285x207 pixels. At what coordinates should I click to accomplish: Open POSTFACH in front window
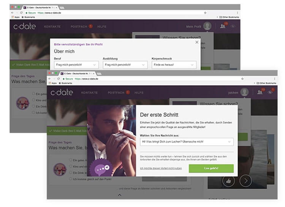point(116,93)
